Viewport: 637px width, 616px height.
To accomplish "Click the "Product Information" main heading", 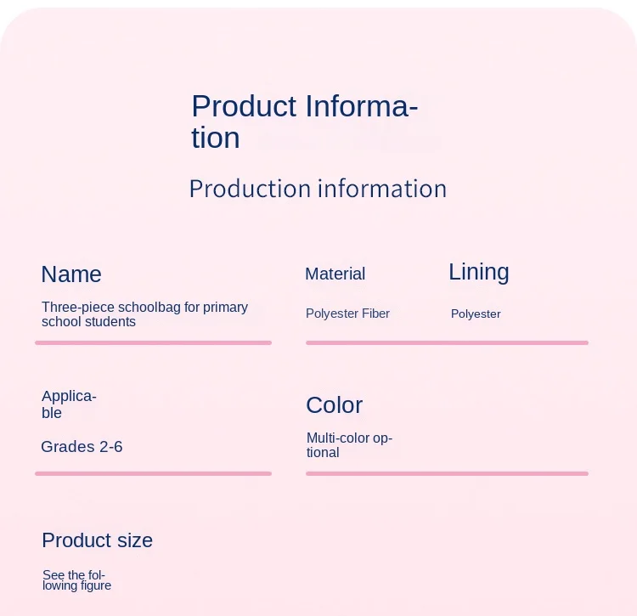I will (x=303, y=122).
